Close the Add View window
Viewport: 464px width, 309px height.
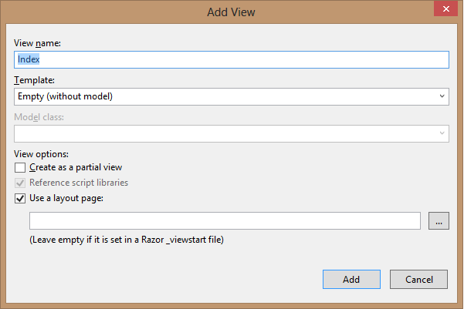pos(446,8)
